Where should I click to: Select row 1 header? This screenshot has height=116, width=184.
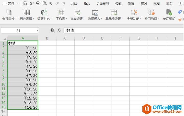coord(4,43)
